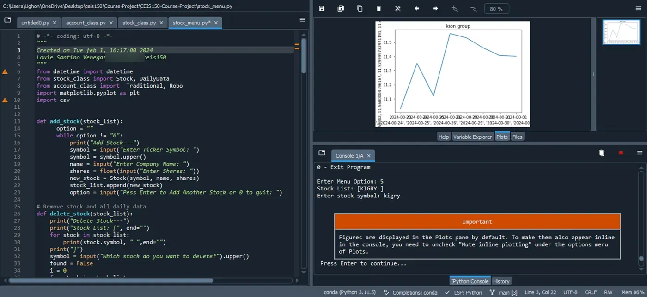This screenshot has height=297, width=647.
Task: Save the current plot as image
Action: (322, 9)
